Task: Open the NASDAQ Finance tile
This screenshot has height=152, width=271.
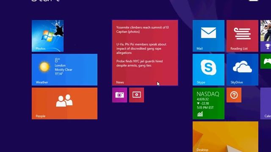Action: pyautogui.click(x=208, y=103)
